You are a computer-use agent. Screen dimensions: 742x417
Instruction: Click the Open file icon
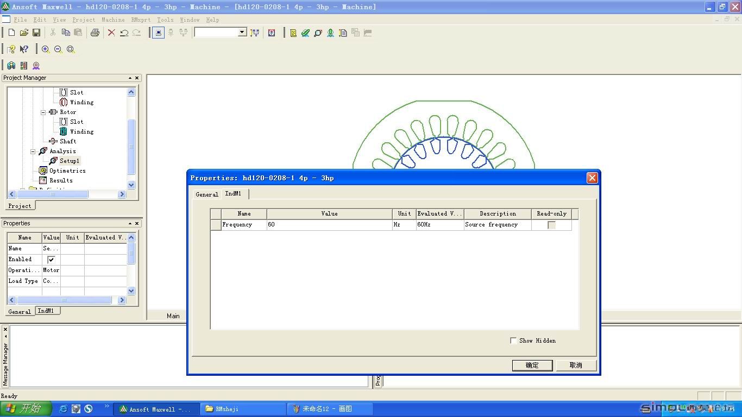click(x=24, y=33)
